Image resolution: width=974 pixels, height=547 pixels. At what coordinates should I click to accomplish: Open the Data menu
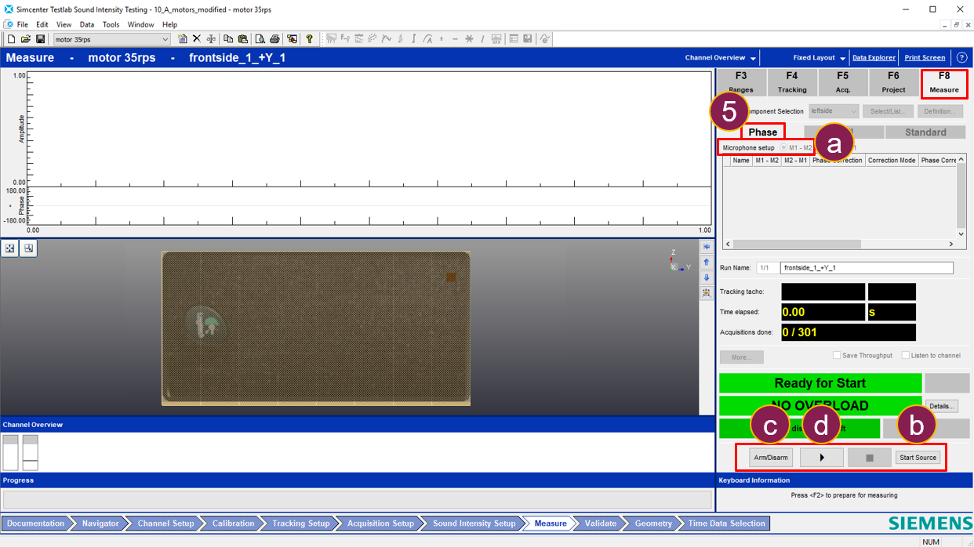click(x=87, y=24)
